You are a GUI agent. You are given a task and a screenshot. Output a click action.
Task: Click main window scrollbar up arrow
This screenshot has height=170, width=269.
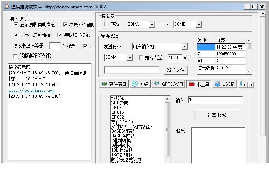point(263,14)
